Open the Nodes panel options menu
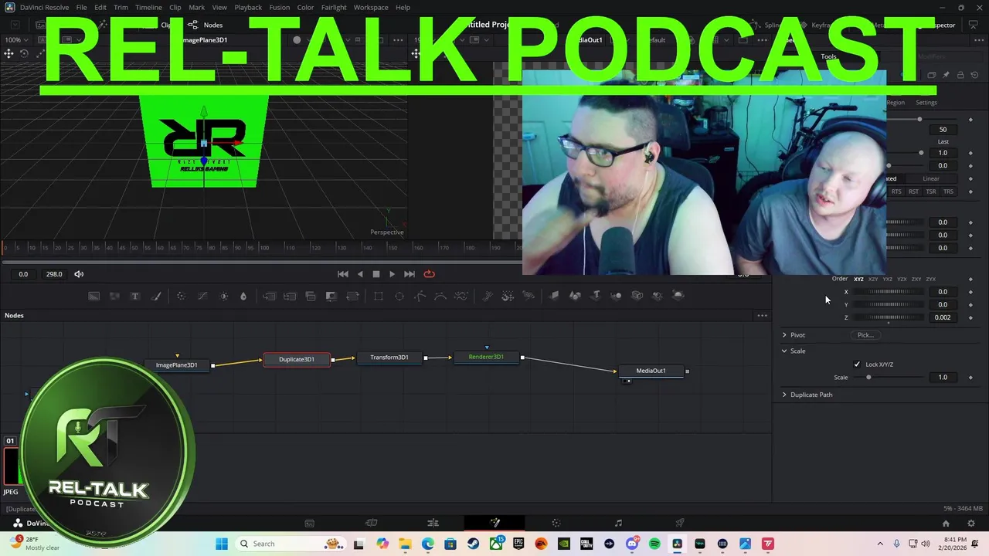Image resolution: width=989 pixels, height=556 pixels. click(763, 316)
